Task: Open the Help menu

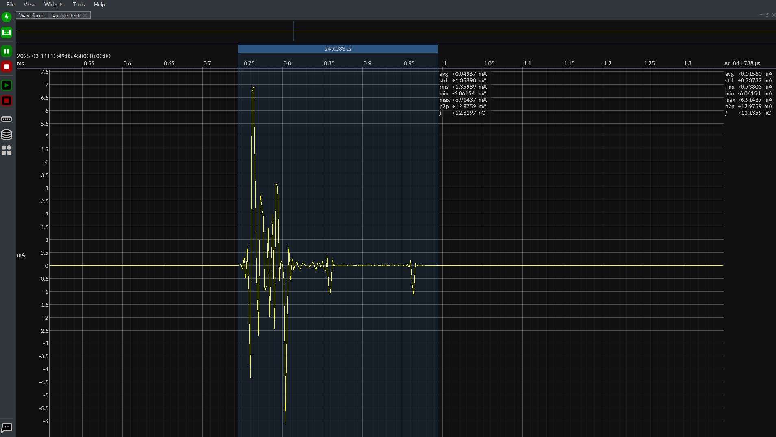Action: tap(99, 4)
